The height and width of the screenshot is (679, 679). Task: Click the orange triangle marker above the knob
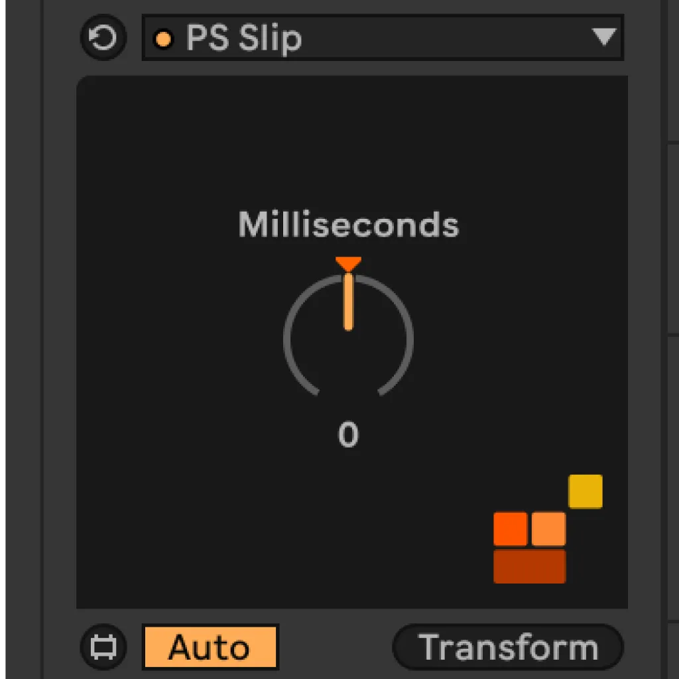(348, 264)
